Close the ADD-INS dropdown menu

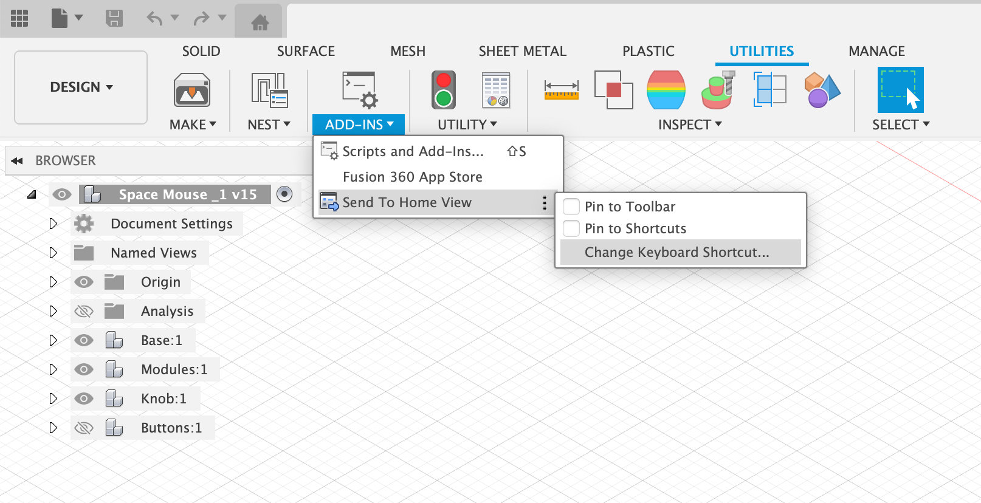point(359,125)
